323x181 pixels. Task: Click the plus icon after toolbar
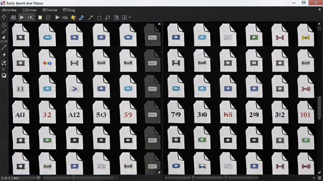[x=130, y=18]
